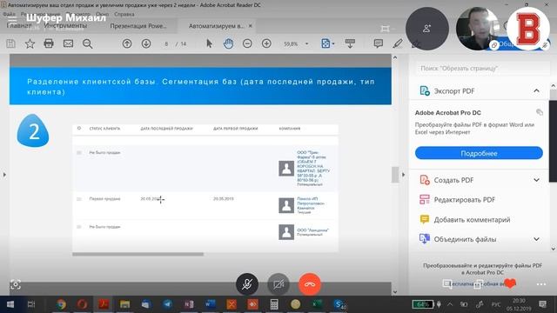Click the Save file toolbar icon
Image resolution: width=557 pixels, height=313 pixels.
[10, 43]
